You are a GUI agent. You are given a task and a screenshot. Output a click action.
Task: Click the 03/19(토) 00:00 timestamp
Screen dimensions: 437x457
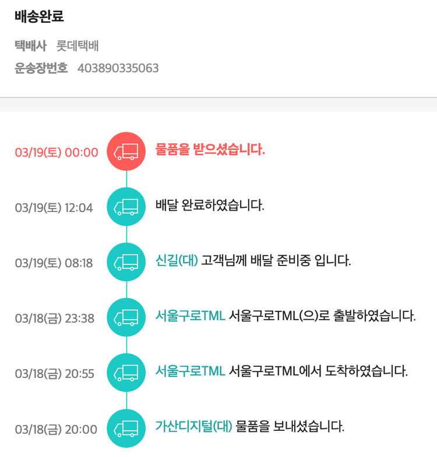pyautogui.click(x=57, y=153)
